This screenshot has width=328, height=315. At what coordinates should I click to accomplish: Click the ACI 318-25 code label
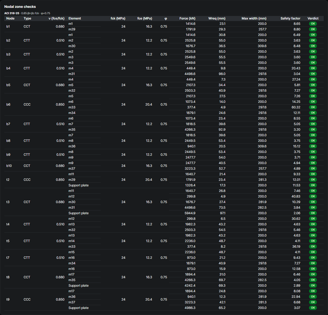click(12, 13)
